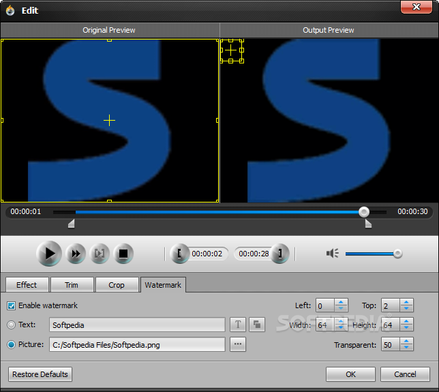The image size is (439, 392).
Task: Browse for watermark picture file
Action: pyautogui.click(x=238, y=344)
